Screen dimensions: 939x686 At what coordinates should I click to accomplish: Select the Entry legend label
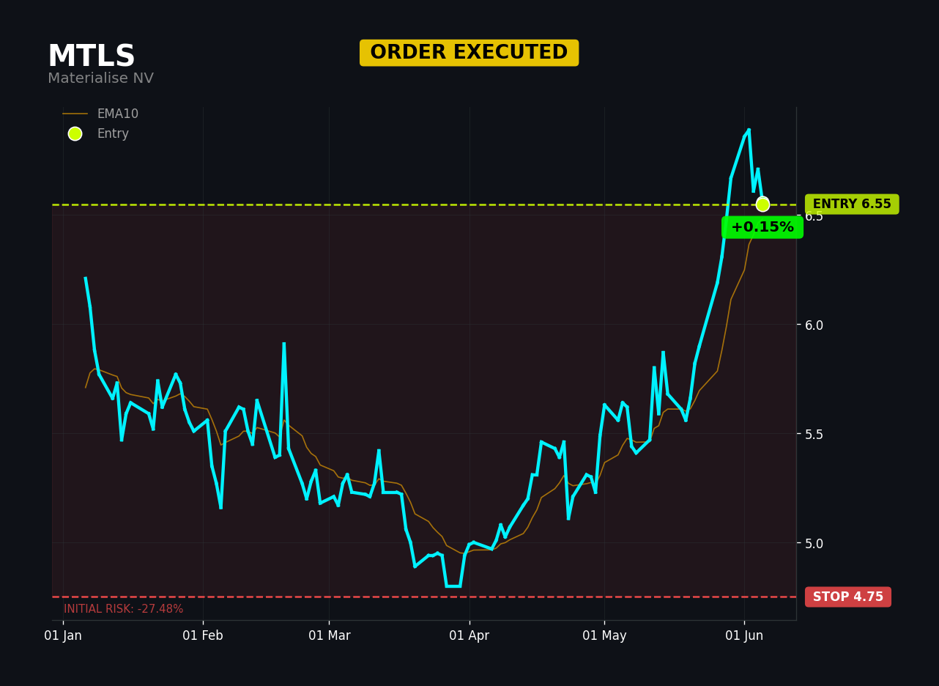pyautogui.click(x=113, y=134)
